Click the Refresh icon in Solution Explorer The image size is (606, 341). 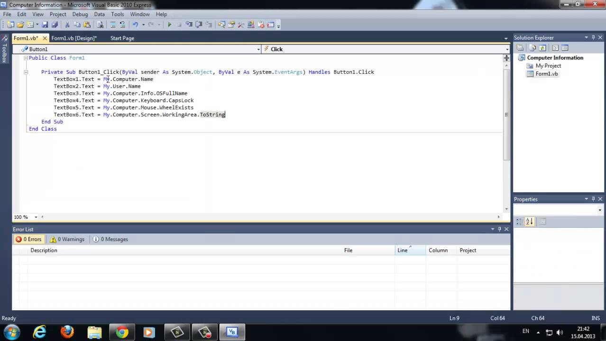[x=542, y=48]
